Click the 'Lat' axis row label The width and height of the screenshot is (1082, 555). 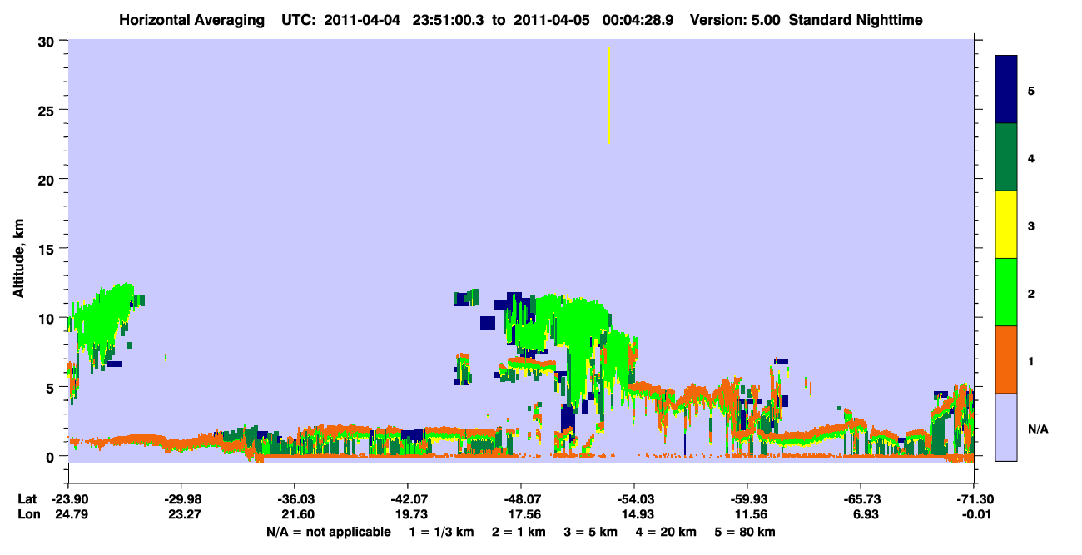coord(27,499)
